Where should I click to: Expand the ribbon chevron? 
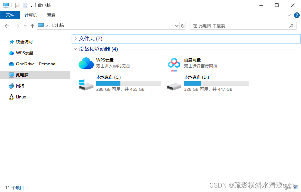[289, 15]
